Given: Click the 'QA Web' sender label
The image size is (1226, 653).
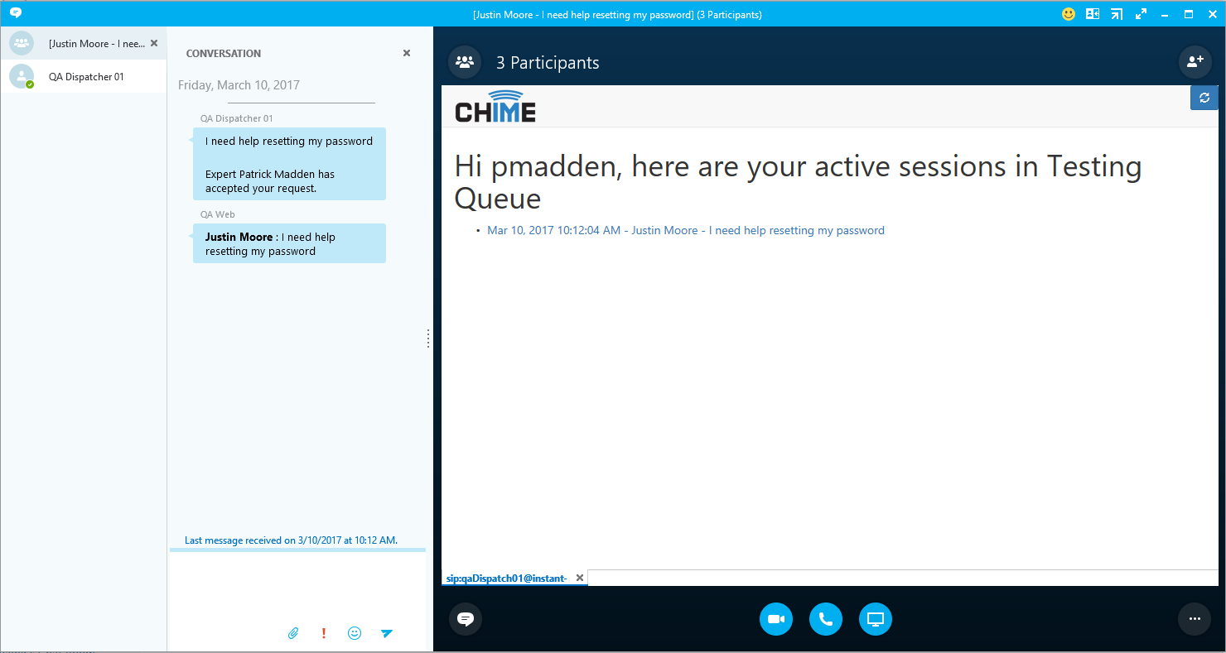Looking at the screenshot, I should click(218, 214).
